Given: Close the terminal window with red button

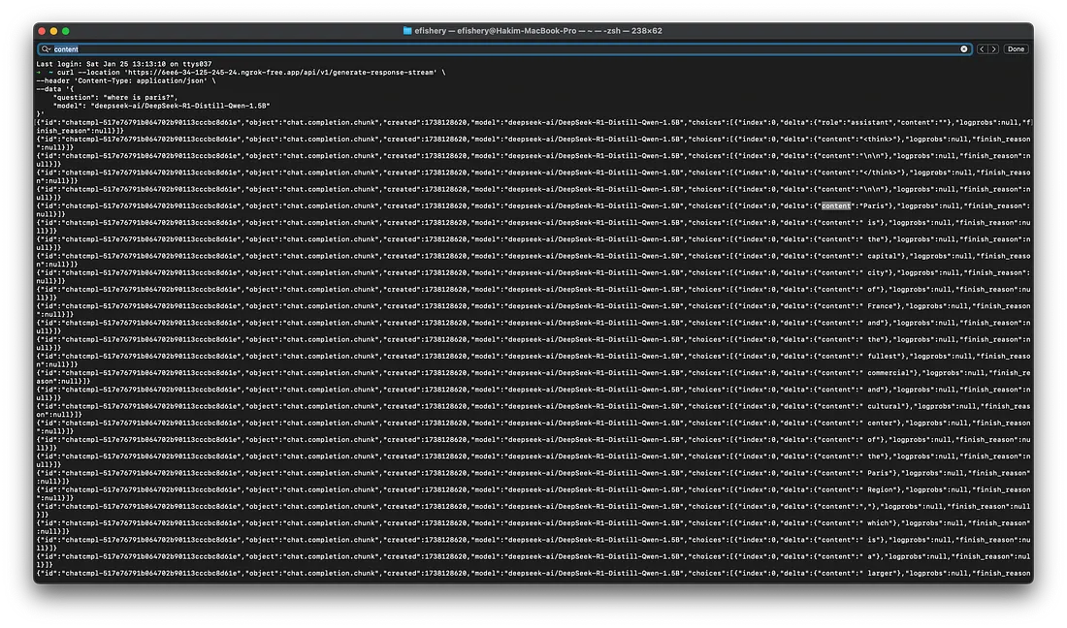Looking at the screenshot, I should point(42,31).
